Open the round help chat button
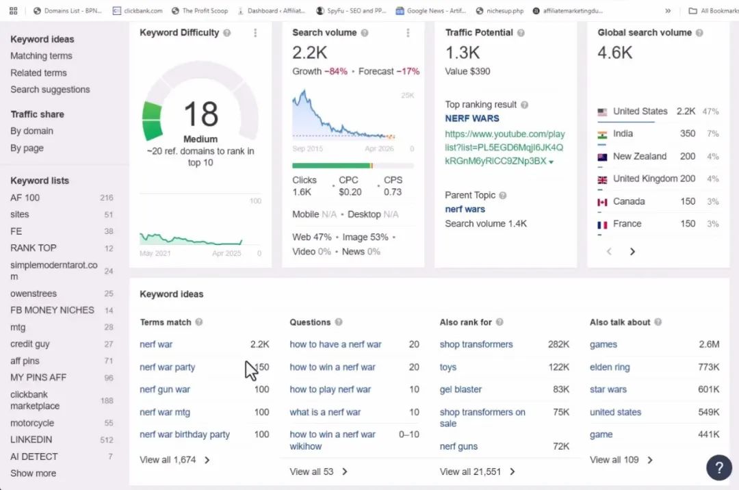 (718, 468)
